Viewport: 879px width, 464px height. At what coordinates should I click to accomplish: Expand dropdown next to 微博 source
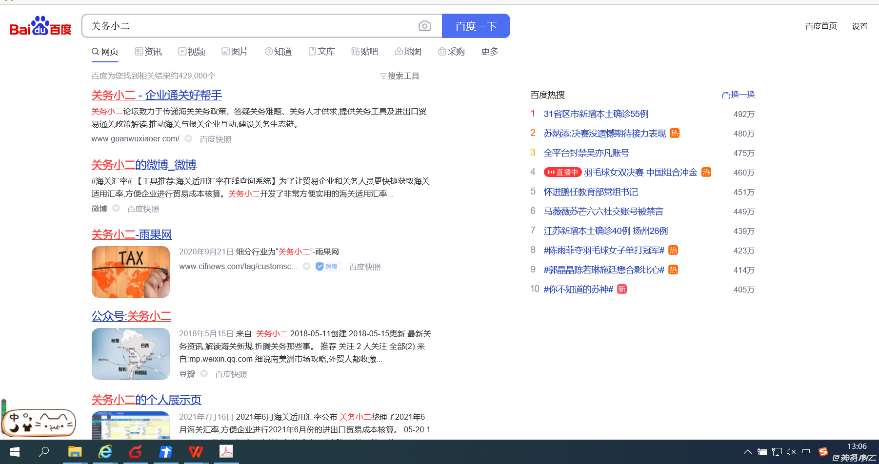[116, 208]
